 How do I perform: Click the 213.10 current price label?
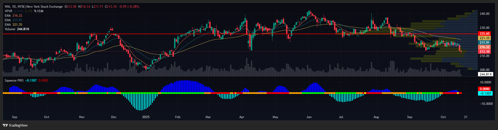[484, 52]
